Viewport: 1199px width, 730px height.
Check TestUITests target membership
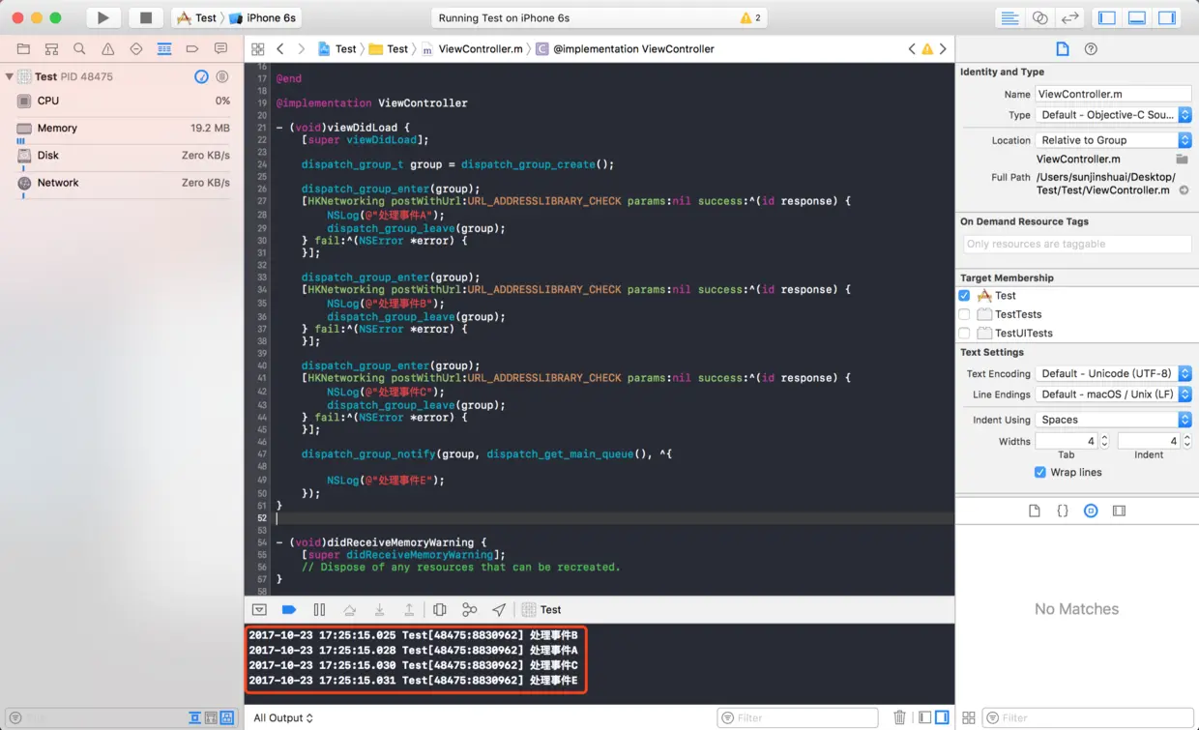pyautogui.click(x=964, y=333)
